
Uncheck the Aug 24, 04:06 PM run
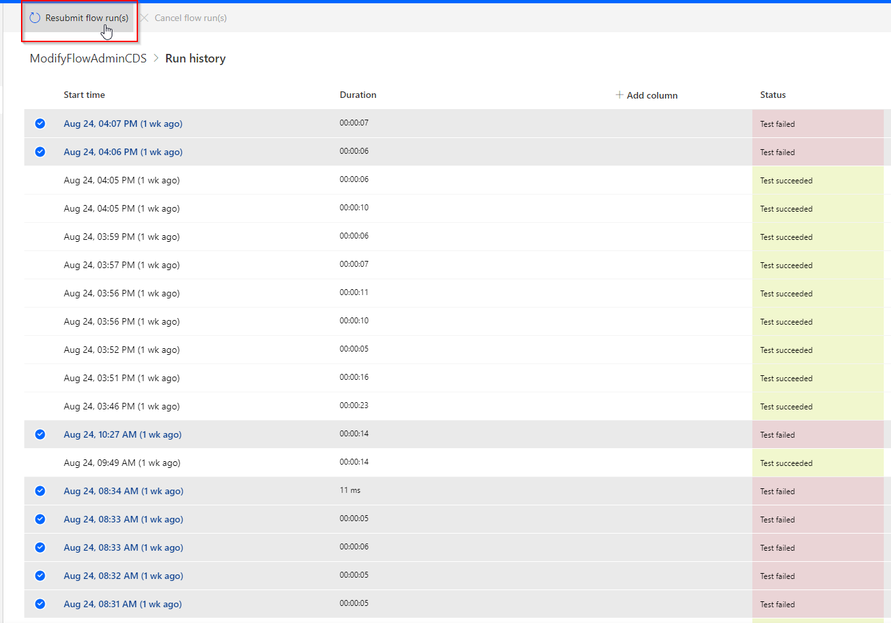tap(40, 152)
